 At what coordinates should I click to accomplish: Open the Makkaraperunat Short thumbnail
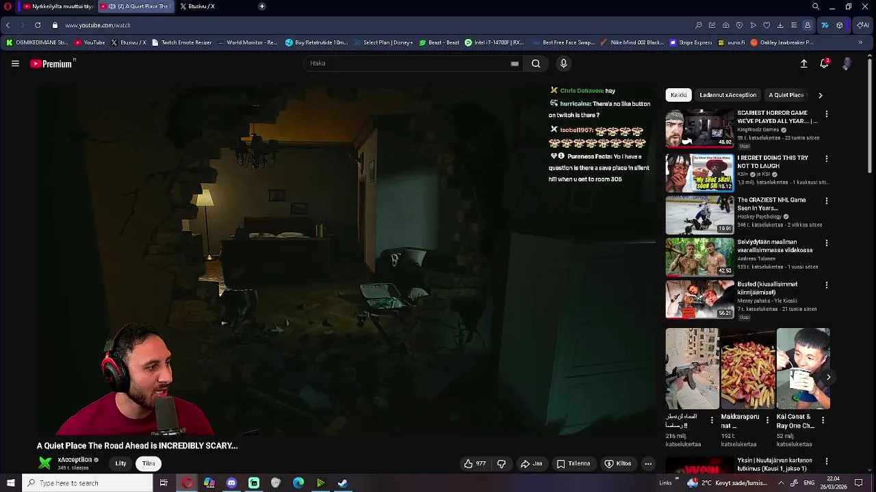747,368
